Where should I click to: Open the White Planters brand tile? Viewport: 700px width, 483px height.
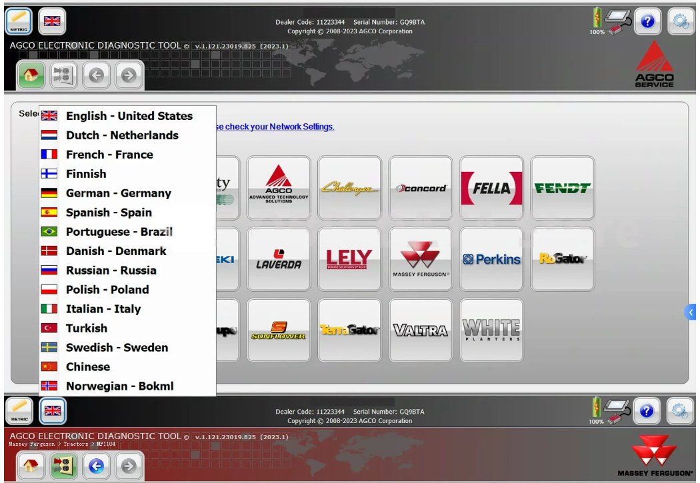491,330
